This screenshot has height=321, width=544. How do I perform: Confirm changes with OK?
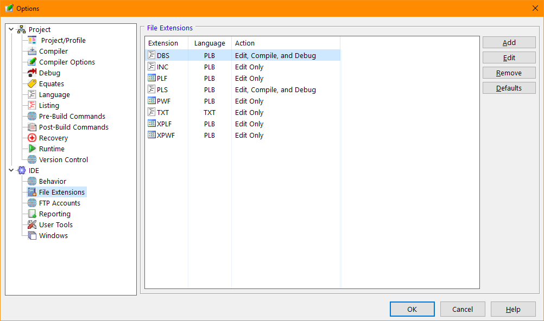412,309
